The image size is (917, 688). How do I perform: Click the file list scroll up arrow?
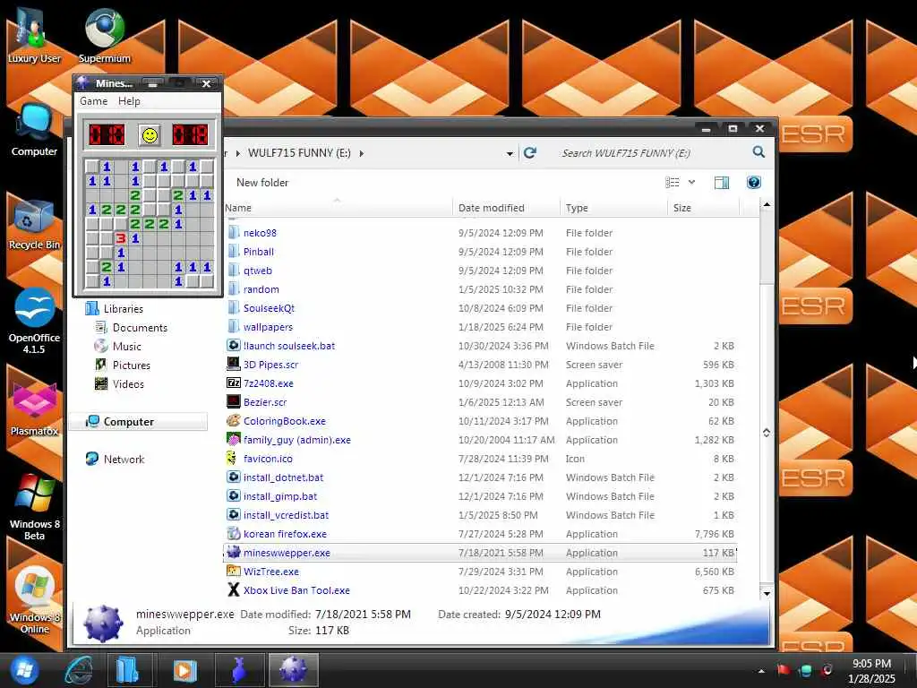pos(767,205)
